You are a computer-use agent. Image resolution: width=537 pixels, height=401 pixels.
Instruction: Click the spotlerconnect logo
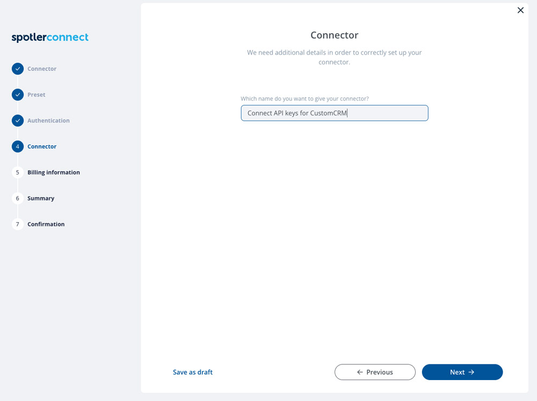pos(50,38)
